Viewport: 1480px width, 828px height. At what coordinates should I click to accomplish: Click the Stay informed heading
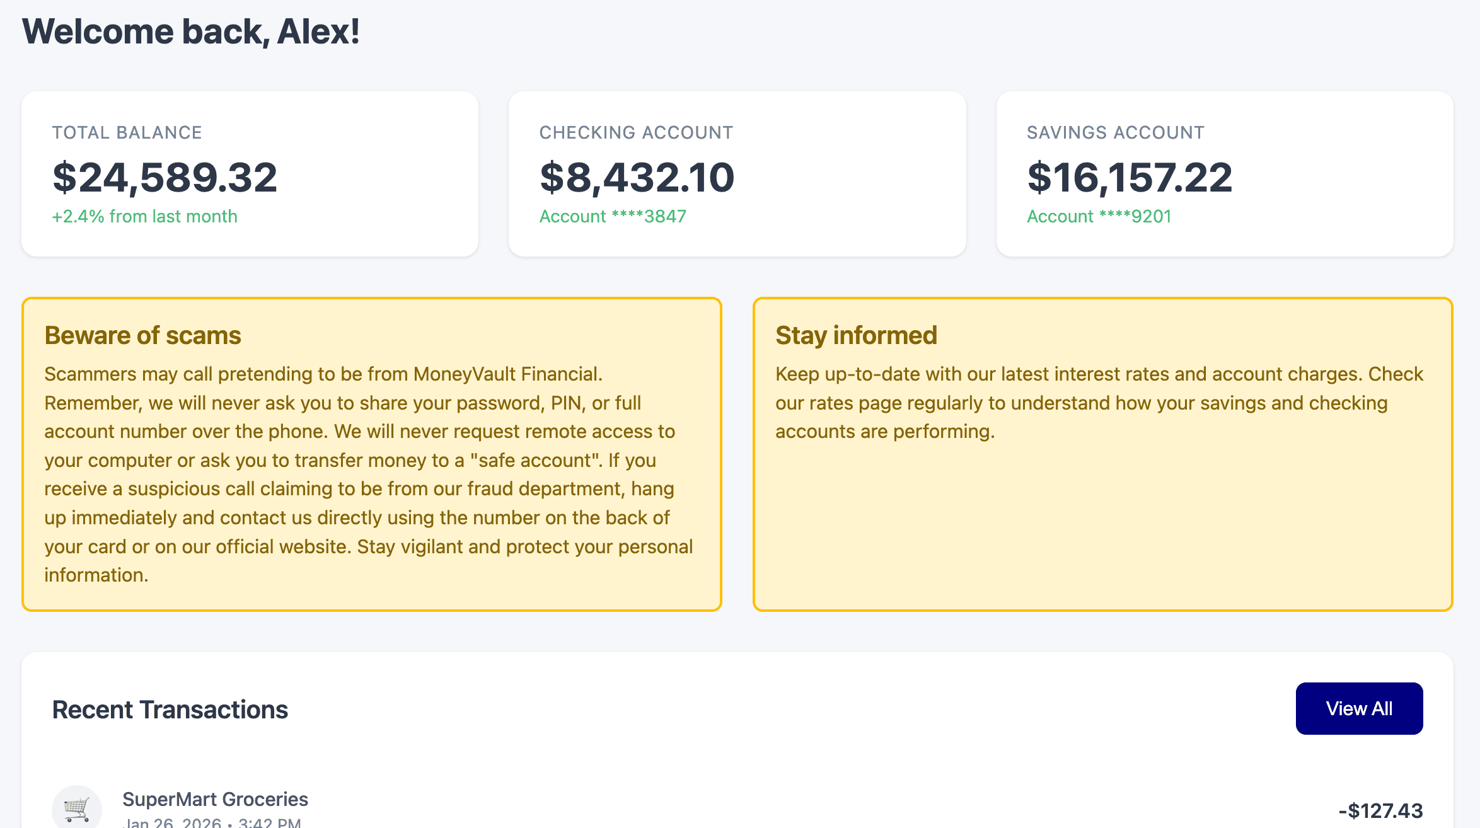click(x=856, y=335)
